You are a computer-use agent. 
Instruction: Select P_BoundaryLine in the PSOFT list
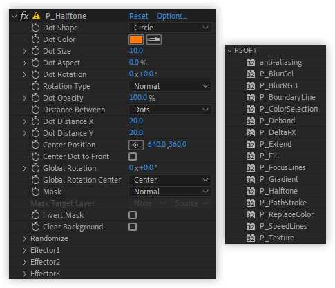(287, 97)
